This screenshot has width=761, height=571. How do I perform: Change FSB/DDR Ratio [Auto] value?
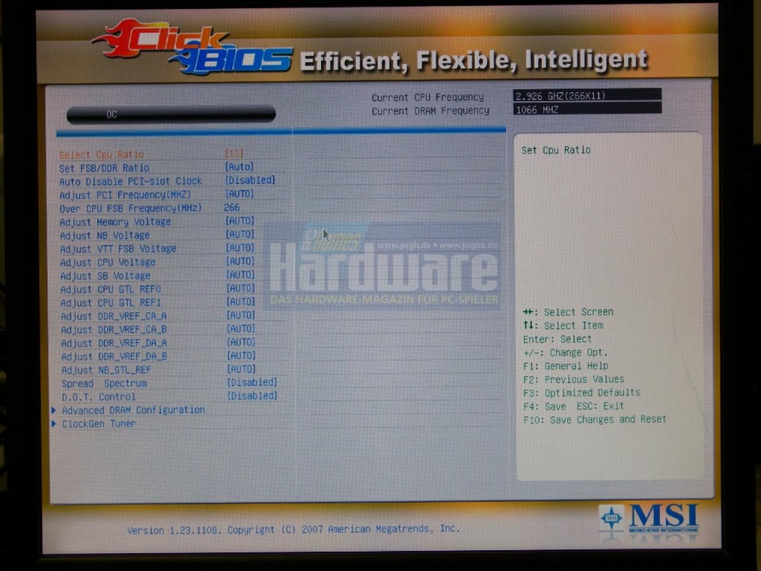click(x=240, y=167)
